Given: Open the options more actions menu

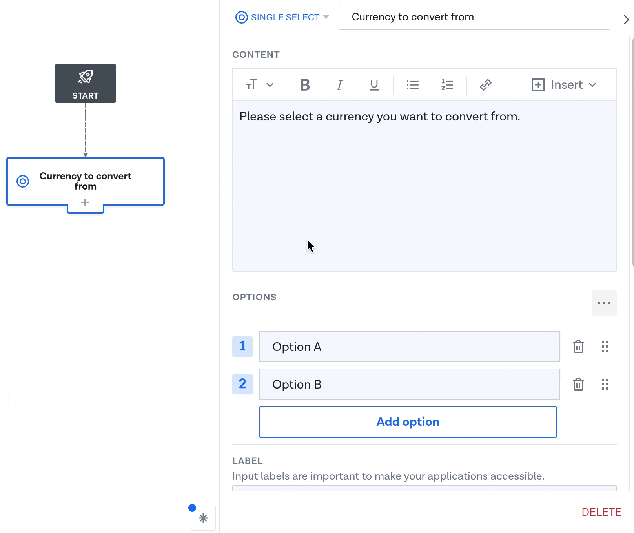Looking at the screenshot, I should (604, 303).
